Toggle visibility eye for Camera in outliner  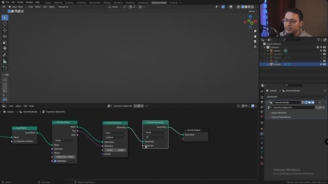(x=321, y=51)
